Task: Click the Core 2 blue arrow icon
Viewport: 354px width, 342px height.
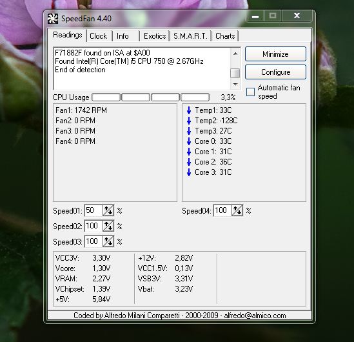Action: [189, 162]
